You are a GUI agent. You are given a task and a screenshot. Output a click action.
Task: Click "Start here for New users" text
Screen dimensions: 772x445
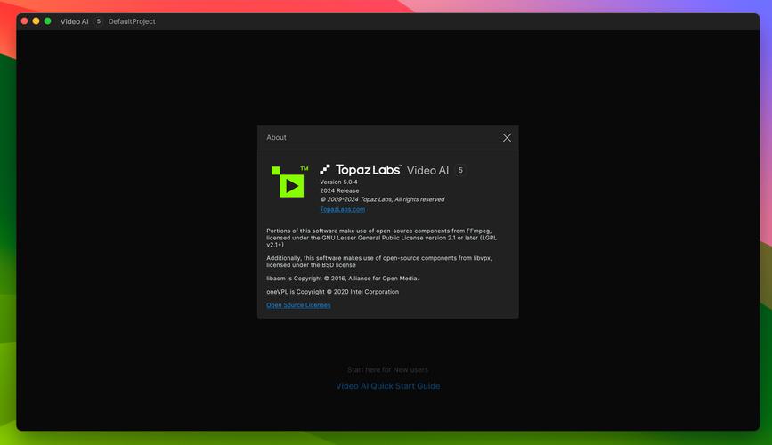pyautogui.click(x=388, y=369)
